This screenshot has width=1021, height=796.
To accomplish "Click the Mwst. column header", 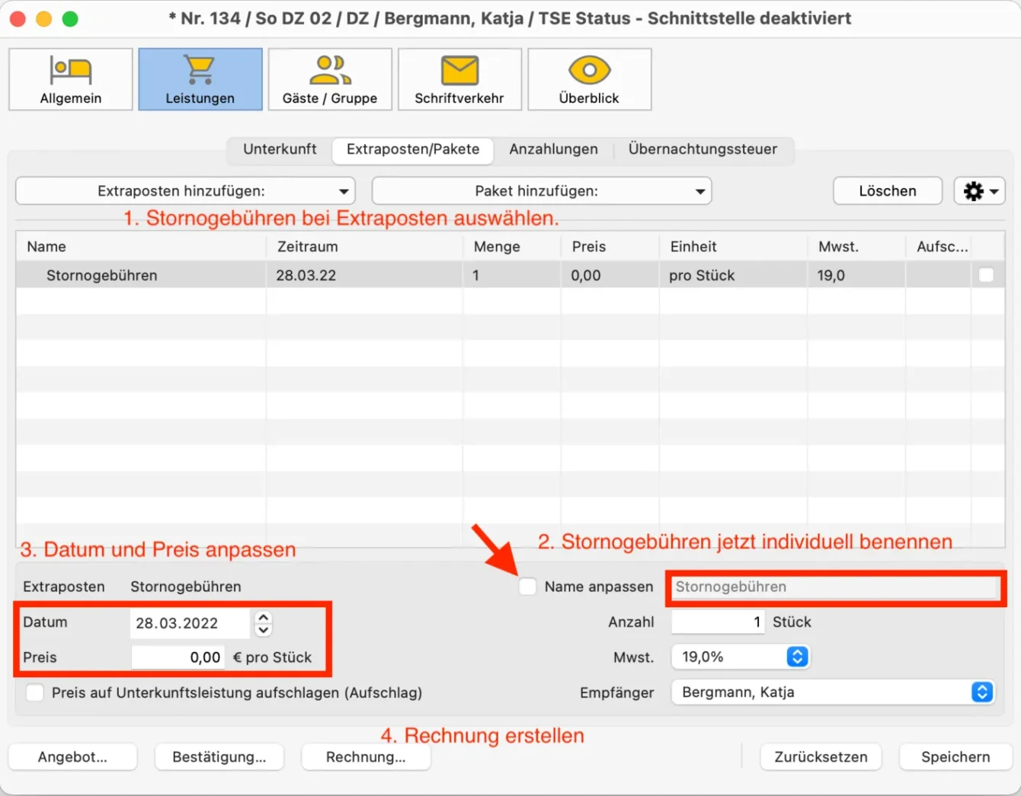I will [x=856, y=247].
